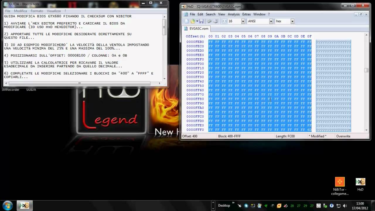This screenshot has width=375, height=211.
Task: Click 'Length: FC00' in the status bar
Action: click(x=285, y=136)
